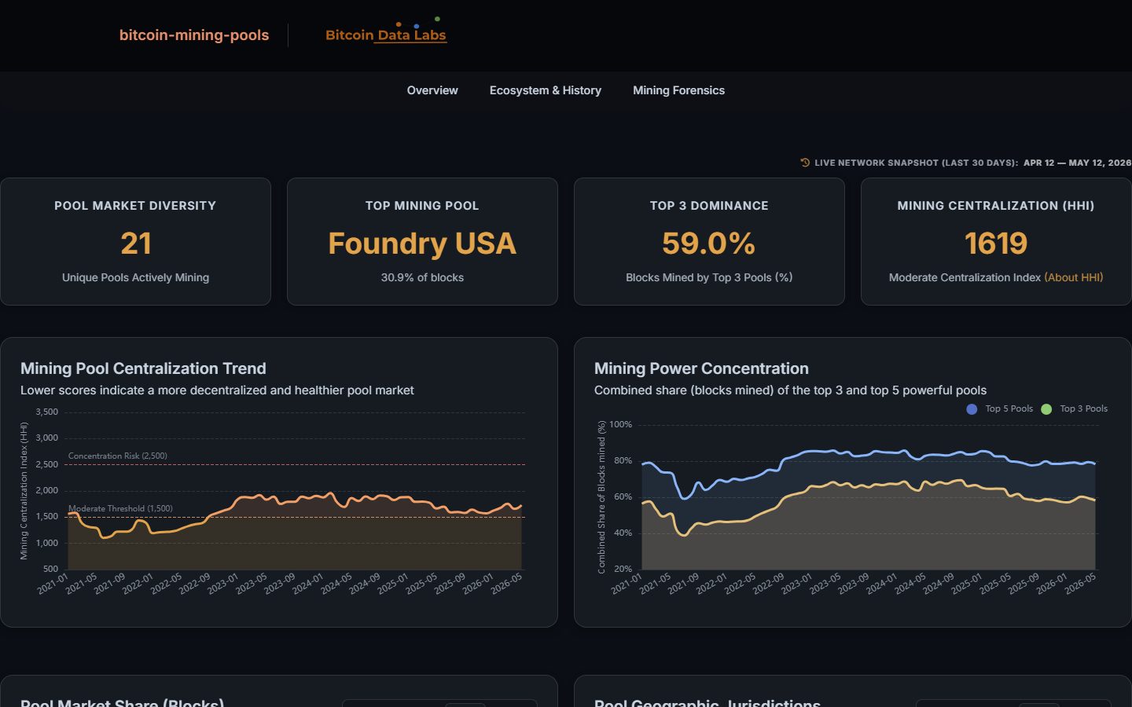Go to the Mining Forensics tab
This screenshot has width=1132, height=707.
(679, 90)
